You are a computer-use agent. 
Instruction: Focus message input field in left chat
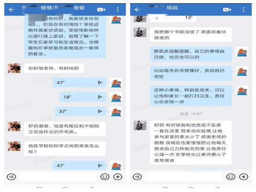(x=58, y=177)
